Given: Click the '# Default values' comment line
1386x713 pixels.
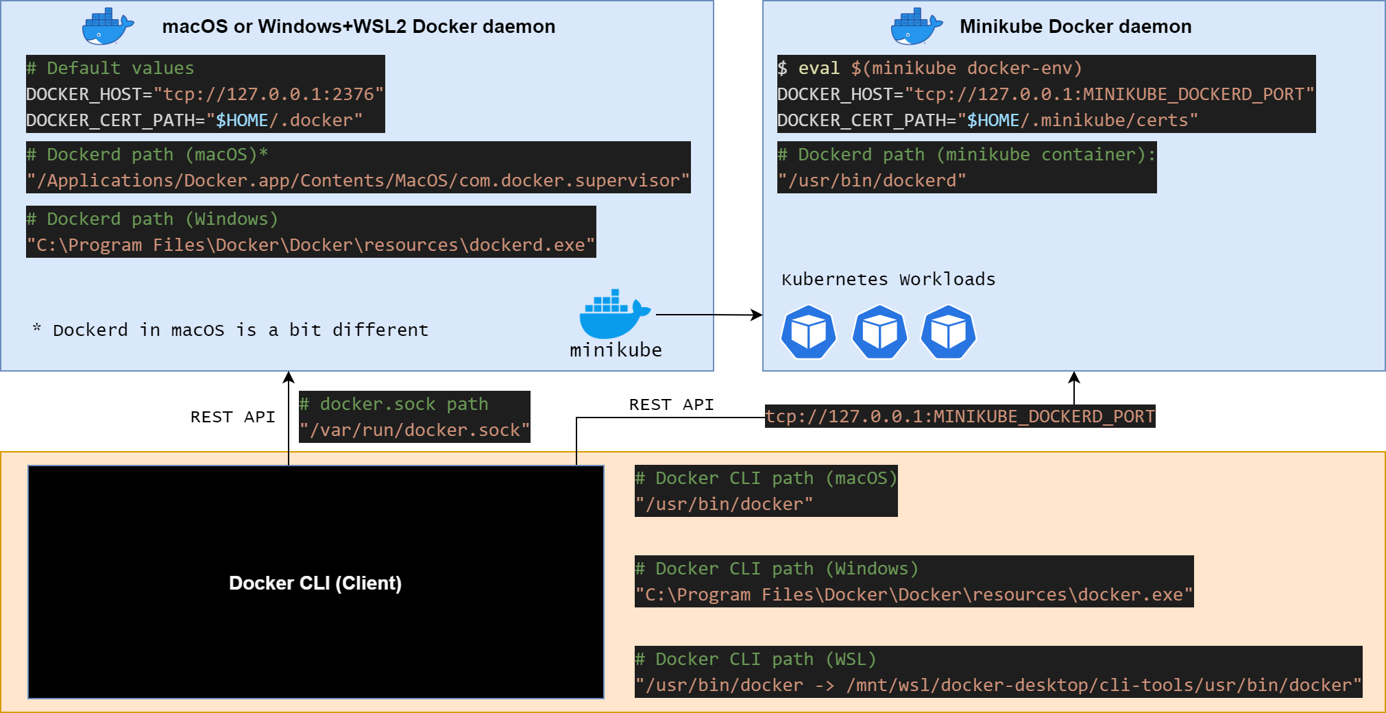Looking at the screenshot, I should point(110,68).
